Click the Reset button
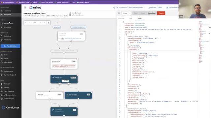Image resolution: width=211 pixels, height=118 pixels. click(143, 13)
